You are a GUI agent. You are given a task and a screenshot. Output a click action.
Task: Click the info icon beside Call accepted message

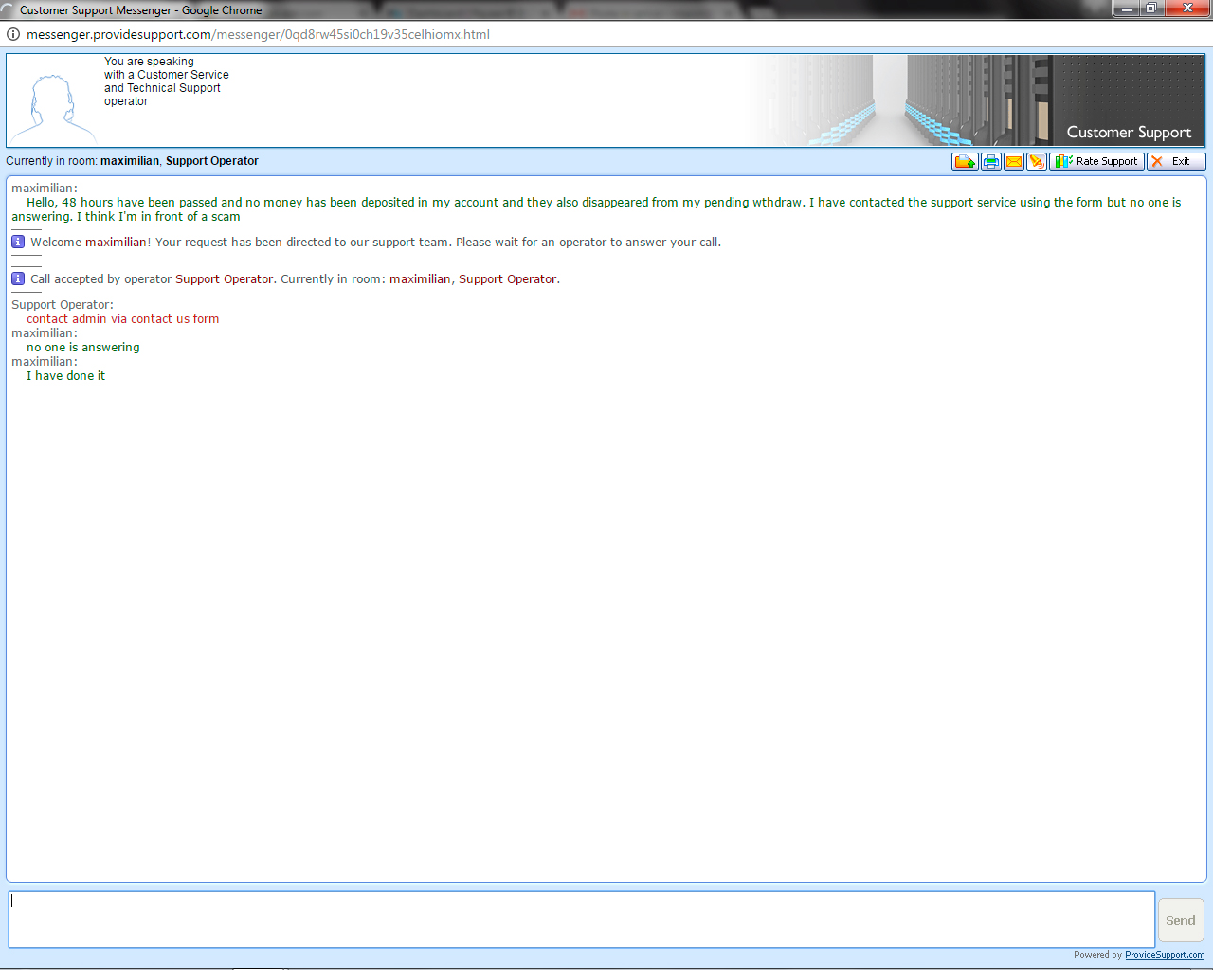click(x=18, y=278)
